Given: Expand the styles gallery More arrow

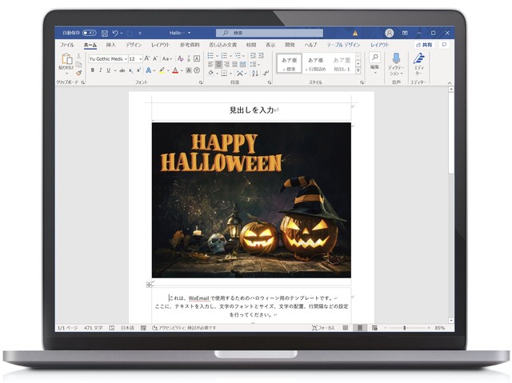Looking at the screenshot, I should (358, 70).
